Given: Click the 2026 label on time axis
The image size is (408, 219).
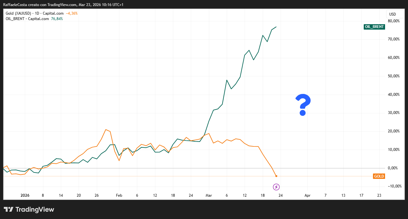Looking at the screenshot, I should (x=25, y=195).
